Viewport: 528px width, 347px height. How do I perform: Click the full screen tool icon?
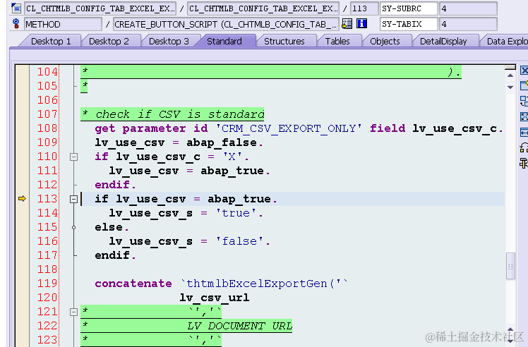tap(524, 117)
